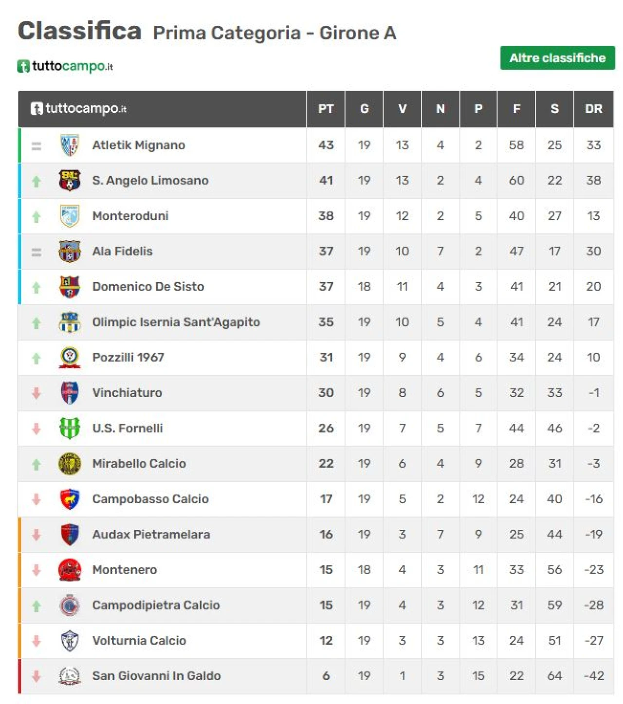Viewport: 623px width, 704px height.
Task: Select the DR column header
Action: [x=594, y=109]
